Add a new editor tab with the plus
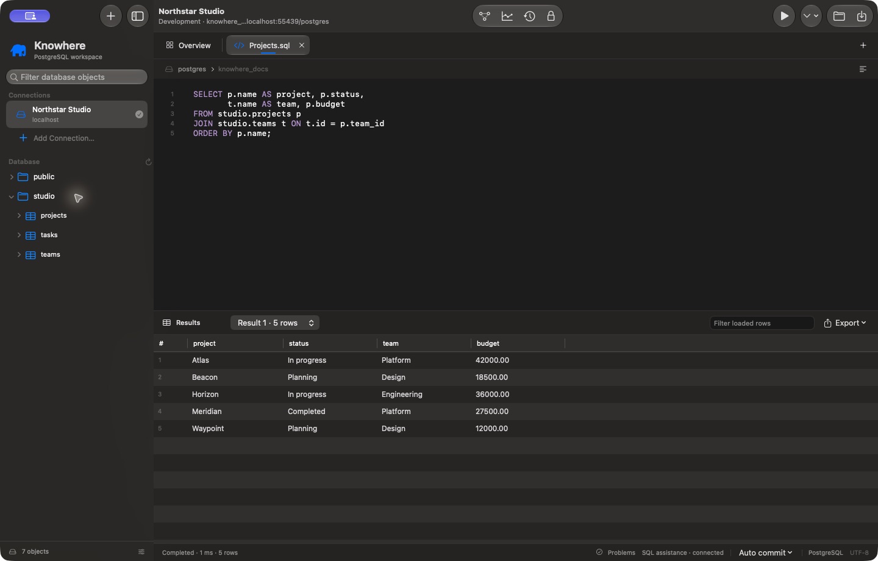The height and width of the screenshot is (561, 878). (863, 45)
